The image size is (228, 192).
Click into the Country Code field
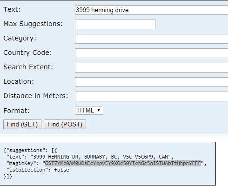[x=152, y=53]
